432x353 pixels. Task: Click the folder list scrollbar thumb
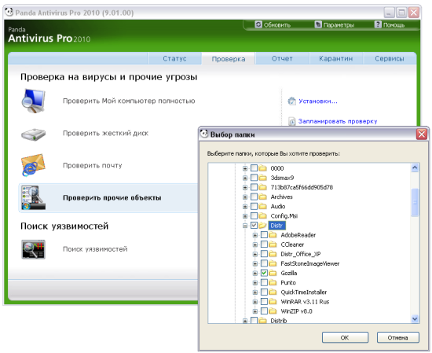click(415, 202)
